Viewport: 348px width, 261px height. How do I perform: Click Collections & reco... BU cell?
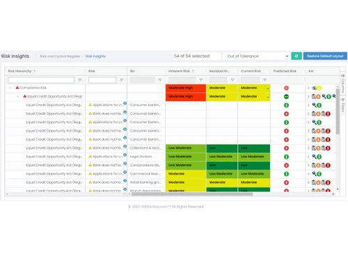[146, 148]
